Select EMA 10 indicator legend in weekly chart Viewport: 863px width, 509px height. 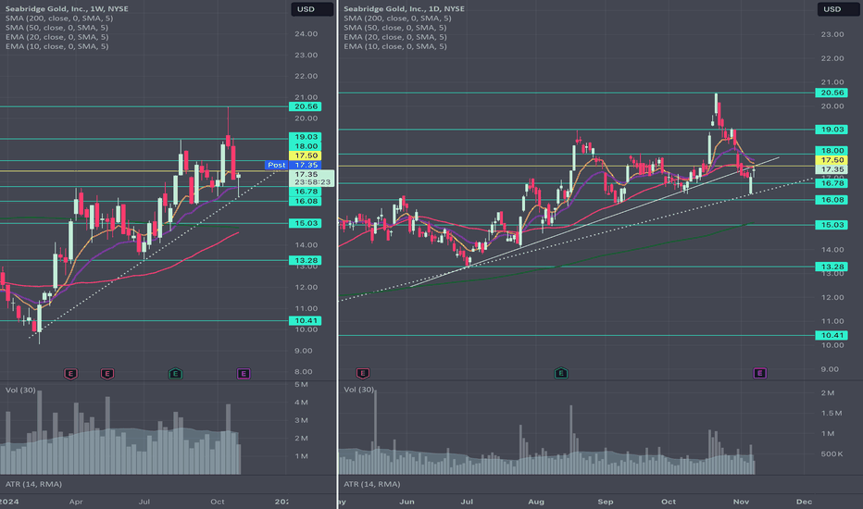click(x=56, y=46)
